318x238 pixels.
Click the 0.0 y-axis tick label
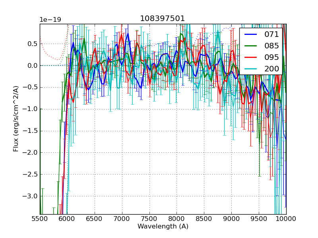click(x=31, y=65)
